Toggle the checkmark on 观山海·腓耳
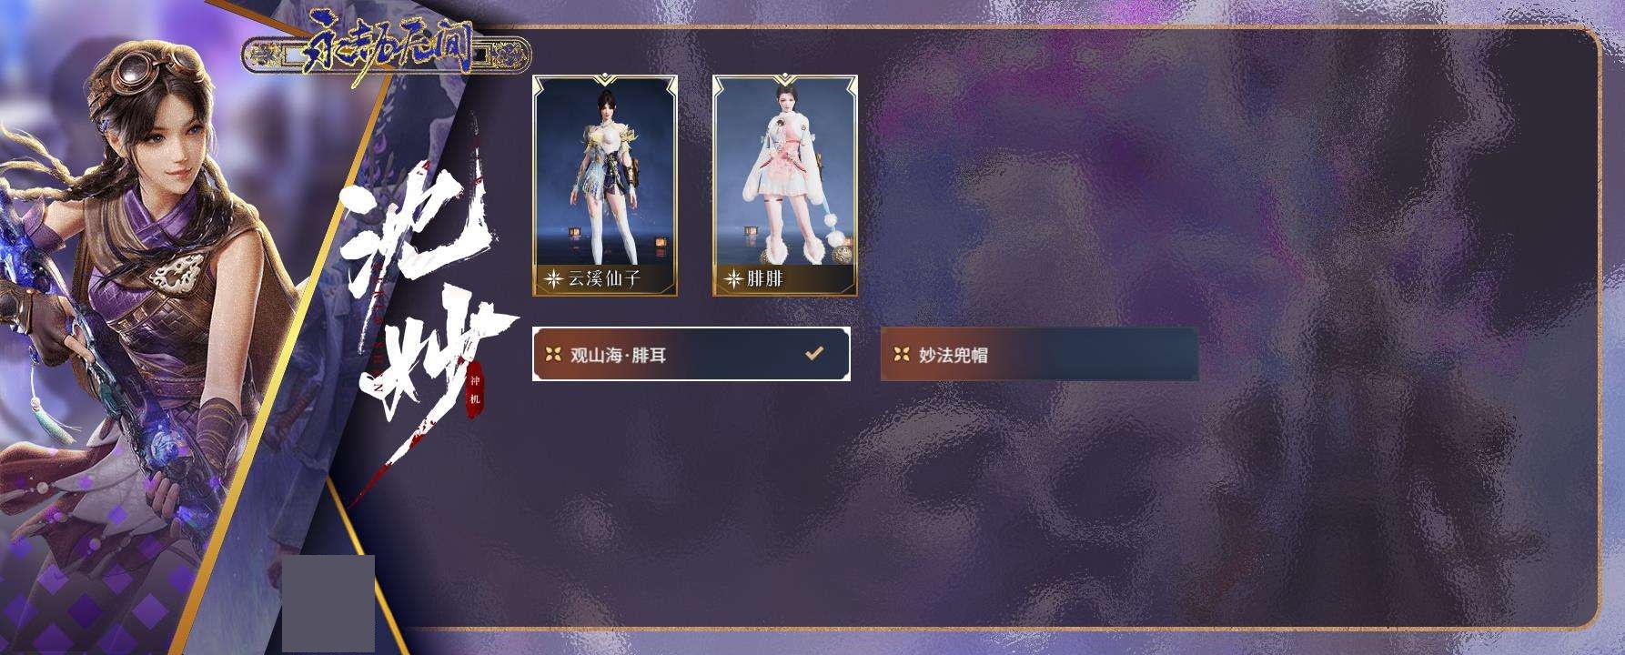The height and width of the screenshot is (655, 1625). pos(814,353)
